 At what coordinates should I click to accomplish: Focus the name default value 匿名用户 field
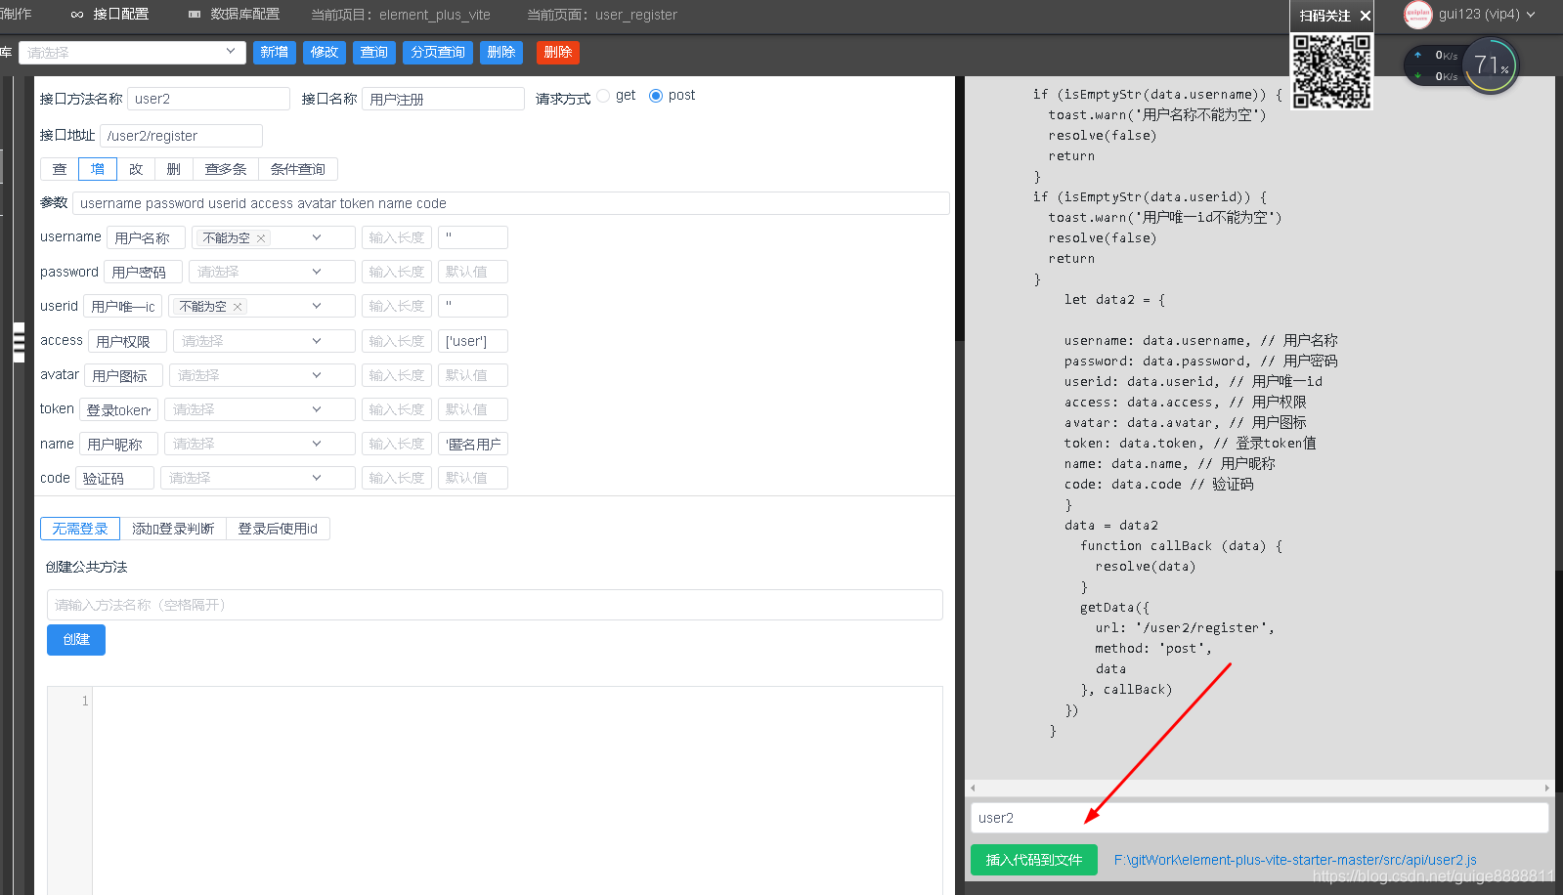pos(473,444)
